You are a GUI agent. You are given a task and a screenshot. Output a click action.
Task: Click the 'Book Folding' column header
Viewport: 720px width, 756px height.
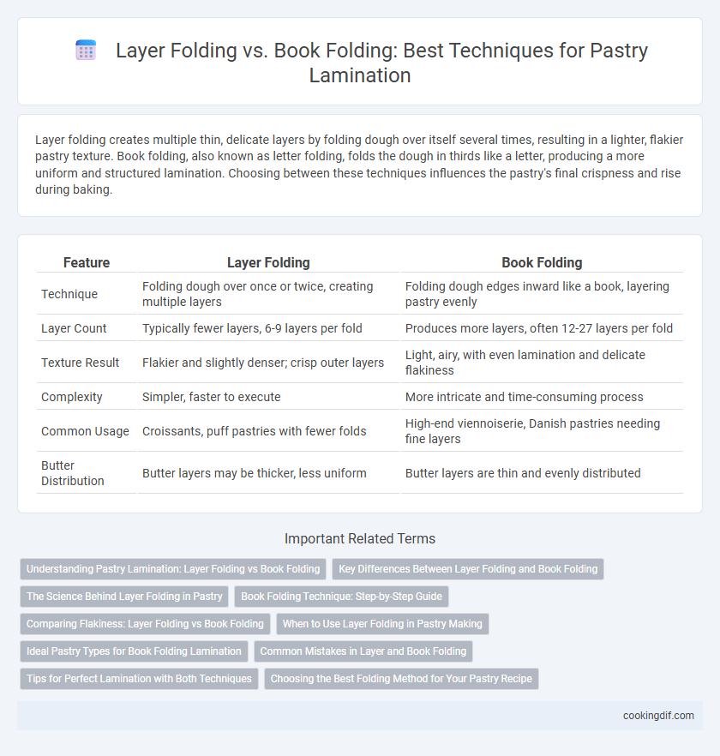[x=542, y=263]
